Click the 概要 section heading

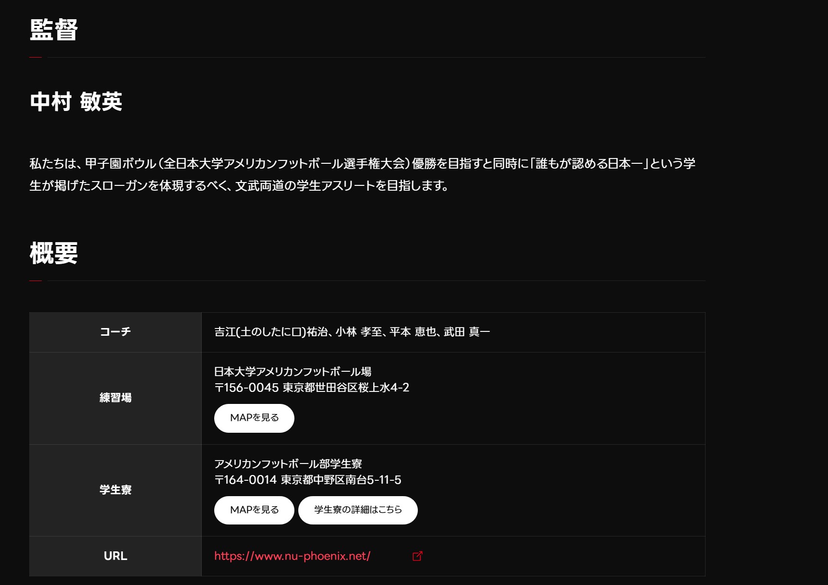[54, 253]
